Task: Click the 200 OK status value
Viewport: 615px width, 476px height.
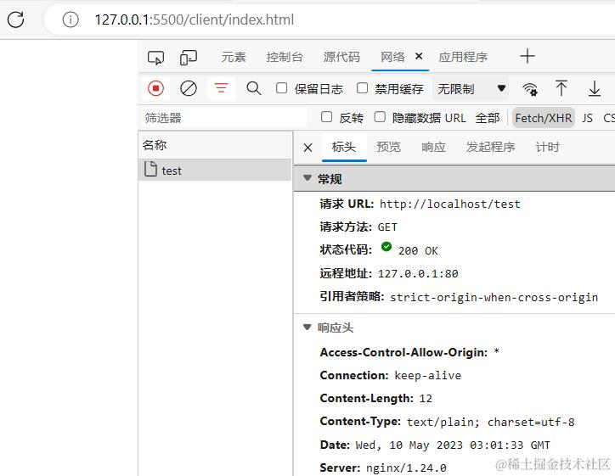Action: (418, 251)
